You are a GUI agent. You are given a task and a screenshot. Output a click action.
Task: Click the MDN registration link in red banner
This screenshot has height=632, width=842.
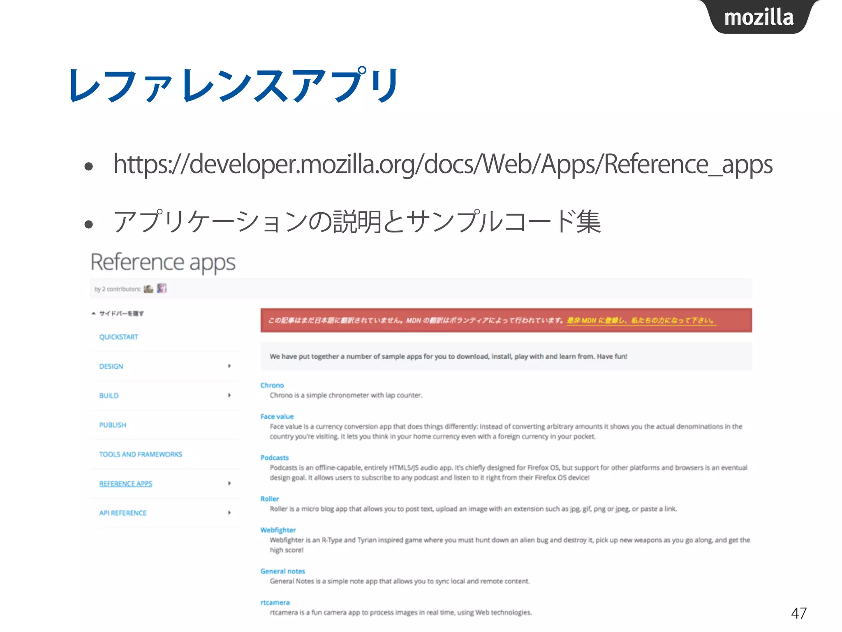tap(641, 321)
